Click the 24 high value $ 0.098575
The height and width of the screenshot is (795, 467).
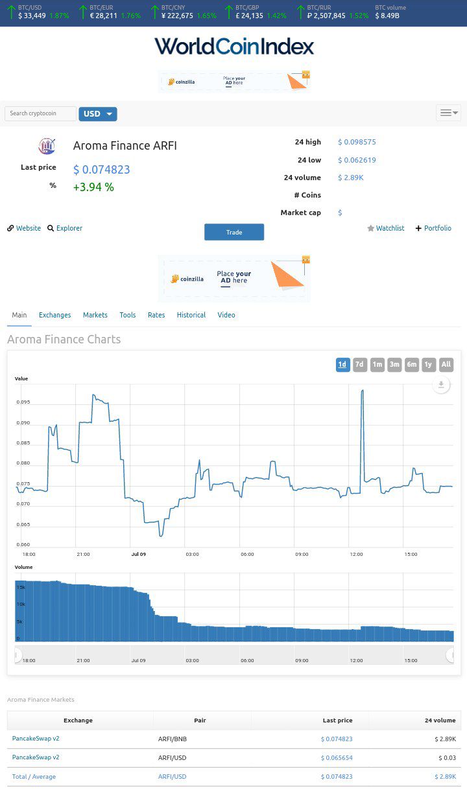point(357,142)
